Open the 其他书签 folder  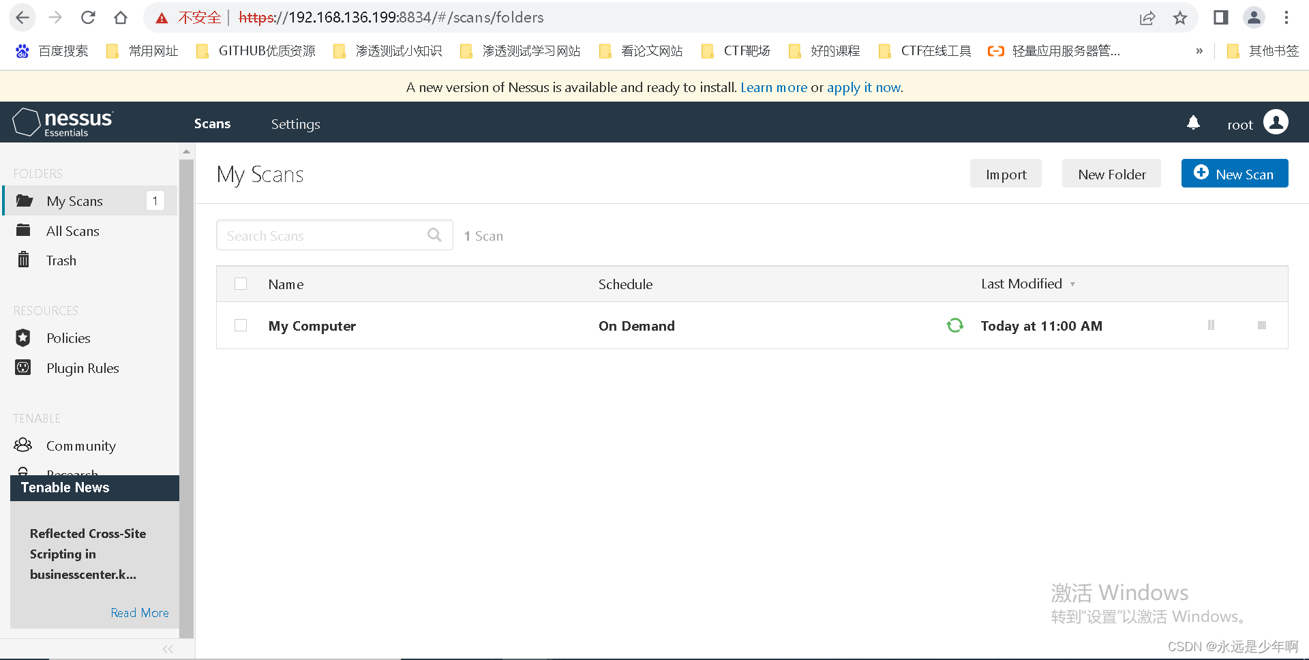click(x=1263, y=51)
